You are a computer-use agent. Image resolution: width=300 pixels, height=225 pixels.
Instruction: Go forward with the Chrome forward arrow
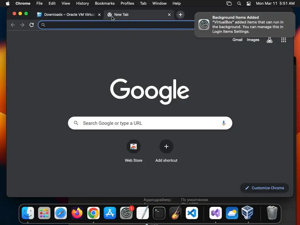click(22, 25)
